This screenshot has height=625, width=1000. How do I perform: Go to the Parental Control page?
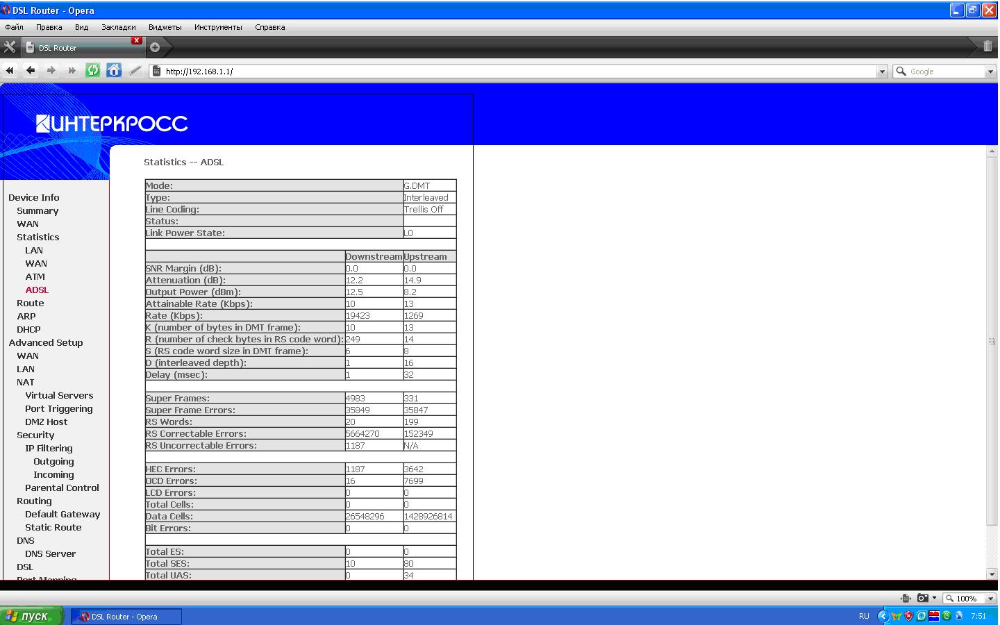tap(62, 487)
